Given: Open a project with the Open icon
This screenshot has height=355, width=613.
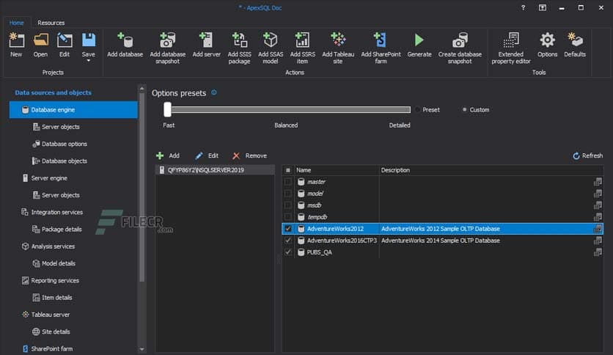Looking at the screenshot, I should point(40,45).
